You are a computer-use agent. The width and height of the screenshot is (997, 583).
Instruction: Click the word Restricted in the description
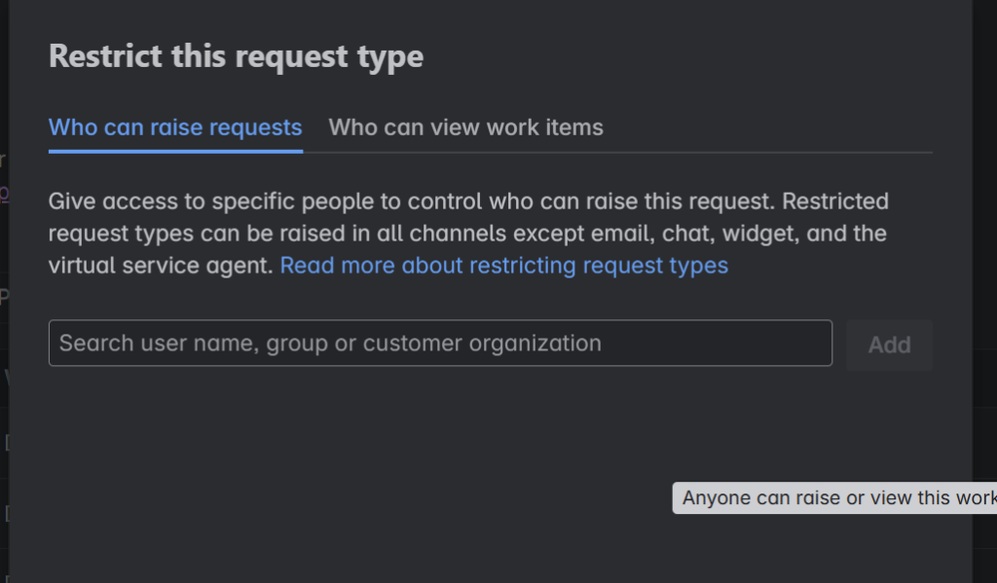(834, 202)
